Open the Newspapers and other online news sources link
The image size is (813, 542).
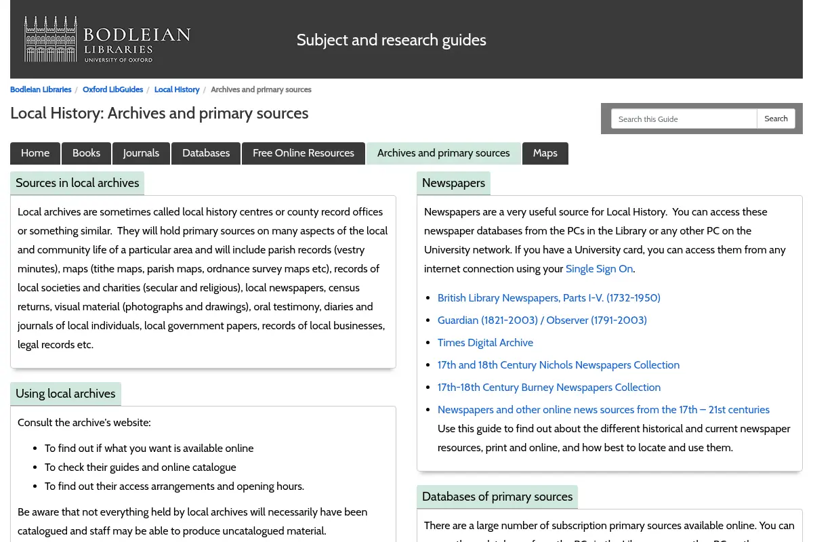[604, 410]
